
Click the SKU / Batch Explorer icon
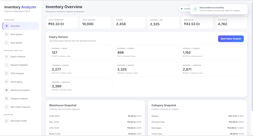[x=6, y=107]
